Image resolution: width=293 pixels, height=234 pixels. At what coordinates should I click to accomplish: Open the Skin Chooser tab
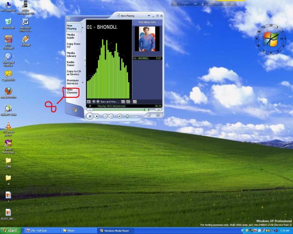(x=72, y=91)
